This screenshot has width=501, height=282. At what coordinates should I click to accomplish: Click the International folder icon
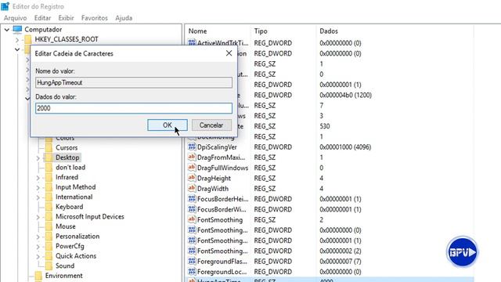49,197
